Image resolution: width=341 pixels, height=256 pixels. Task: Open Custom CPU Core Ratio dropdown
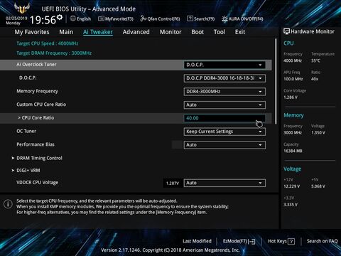click(224, 105)
